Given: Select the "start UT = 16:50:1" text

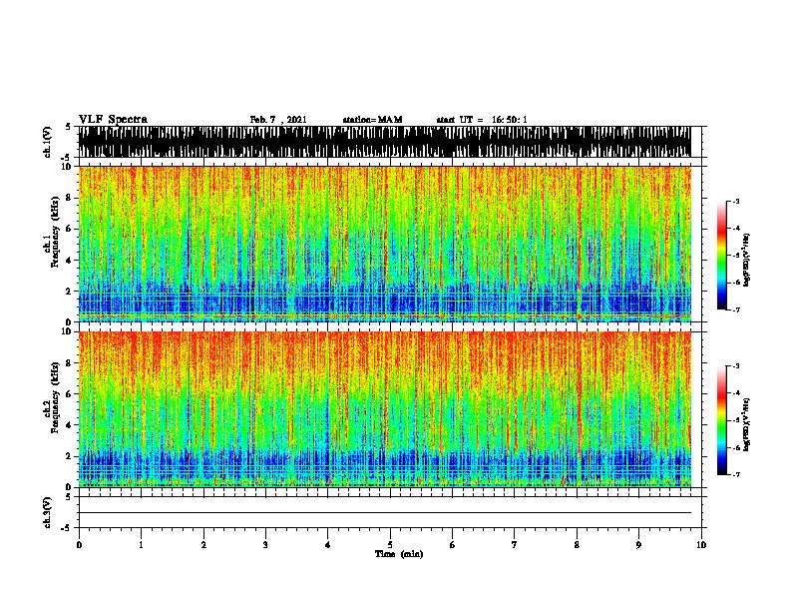Looking at the screenshot, I should pyautogui.click(x=482, y=120).
